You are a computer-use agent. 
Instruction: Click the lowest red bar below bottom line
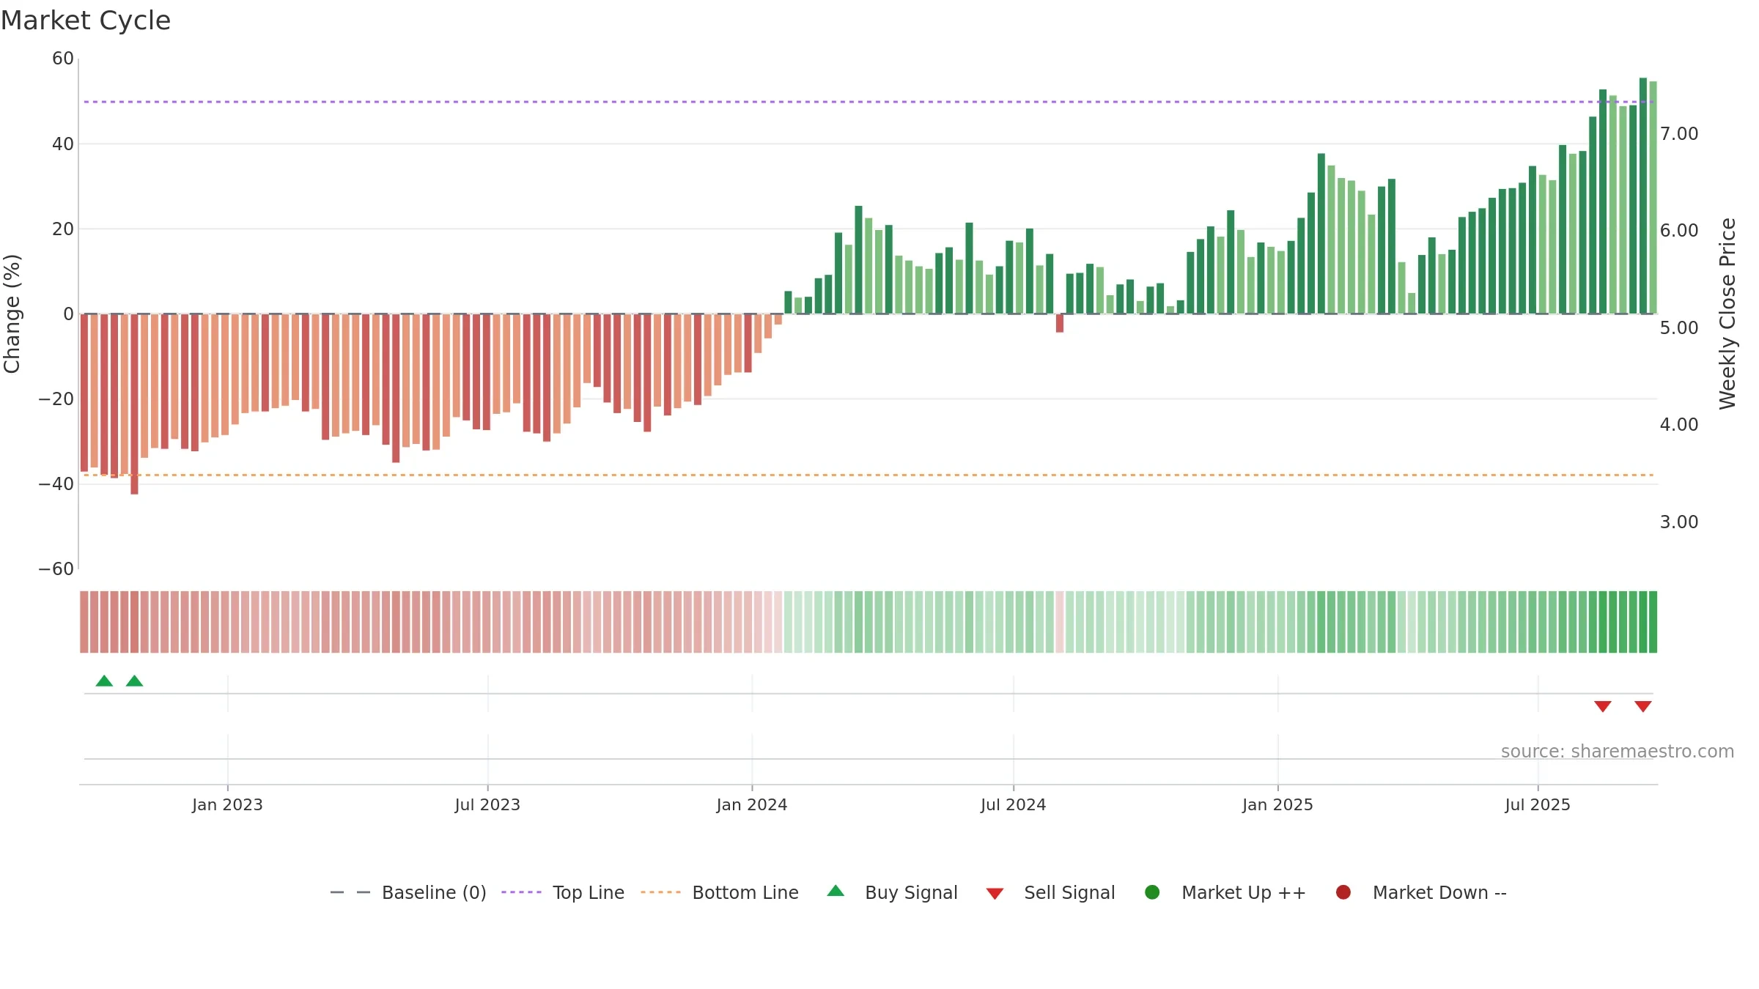(x=134, y=404)
